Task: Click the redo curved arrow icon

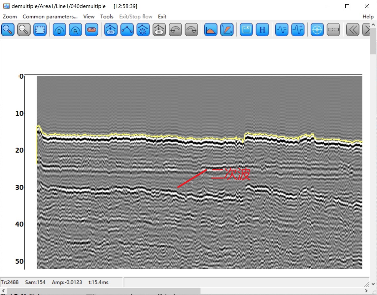Action: tap(191, 30)
